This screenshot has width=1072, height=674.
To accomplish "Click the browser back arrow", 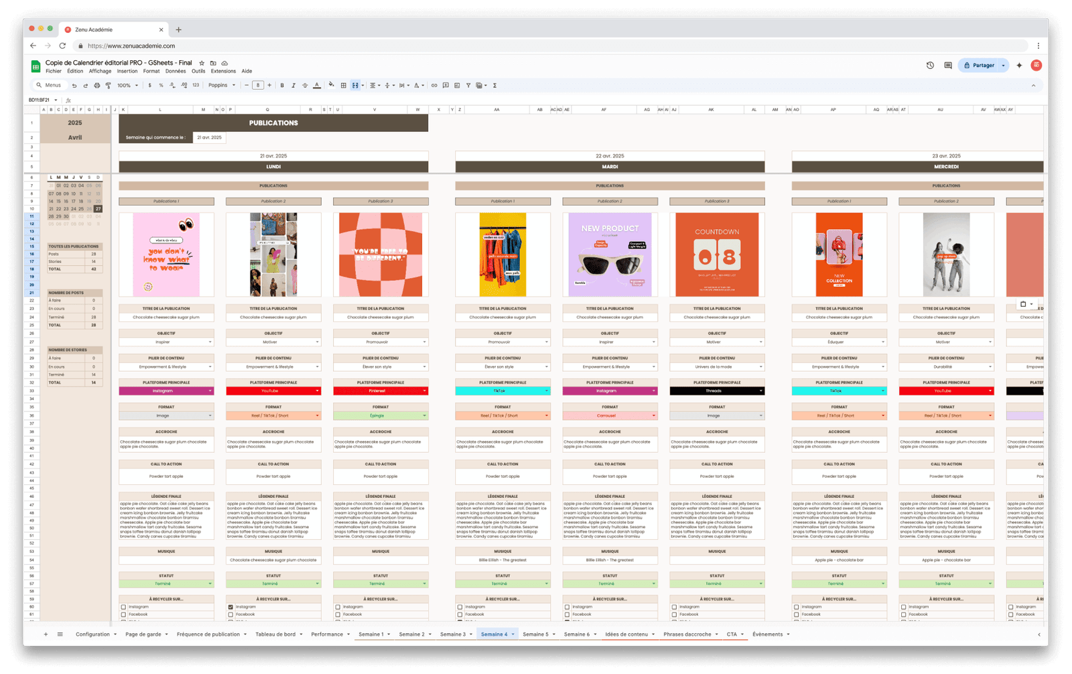I will click(x=33, y=46).
